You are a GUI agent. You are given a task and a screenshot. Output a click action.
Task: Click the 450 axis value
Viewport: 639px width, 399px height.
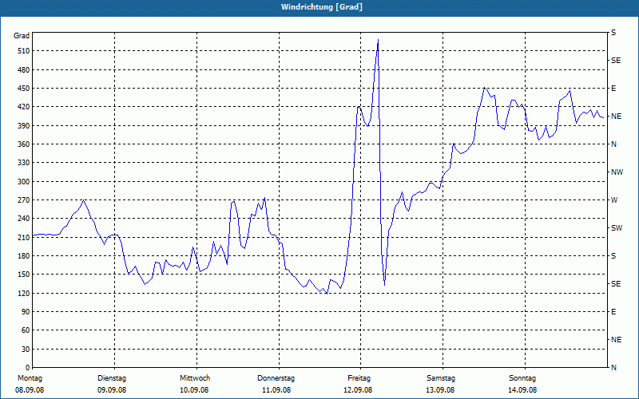point(24,89)
